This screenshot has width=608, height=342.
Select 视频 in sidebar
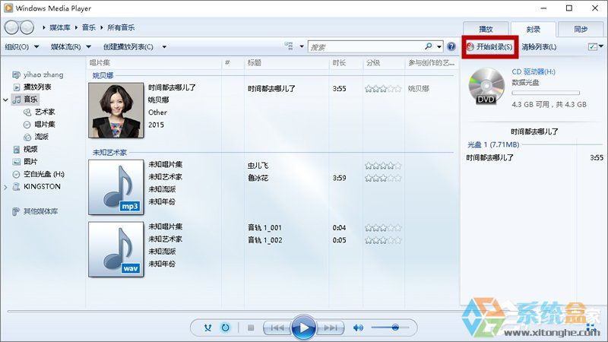25,149
